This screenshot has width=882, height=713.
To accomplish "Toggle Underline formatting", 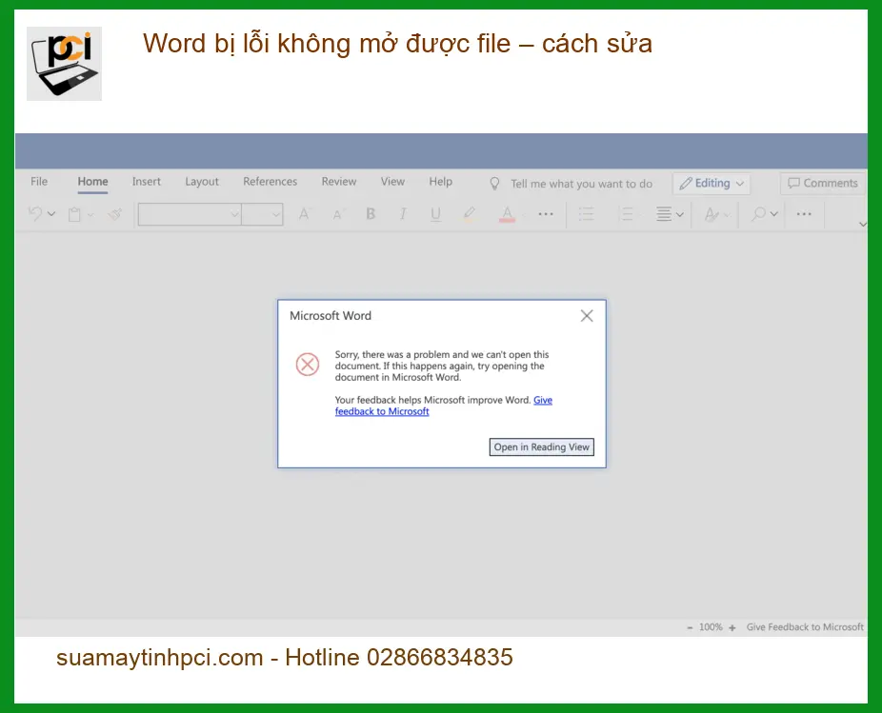I will [435, 214].
